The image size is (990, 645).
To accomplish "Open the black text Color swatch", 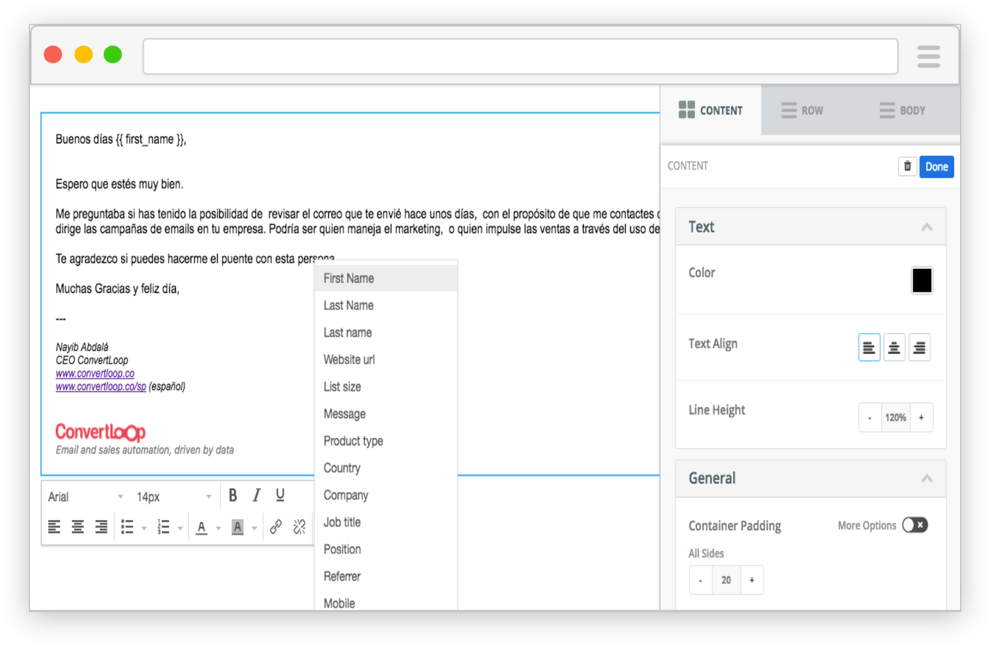I will coord(922,281).
